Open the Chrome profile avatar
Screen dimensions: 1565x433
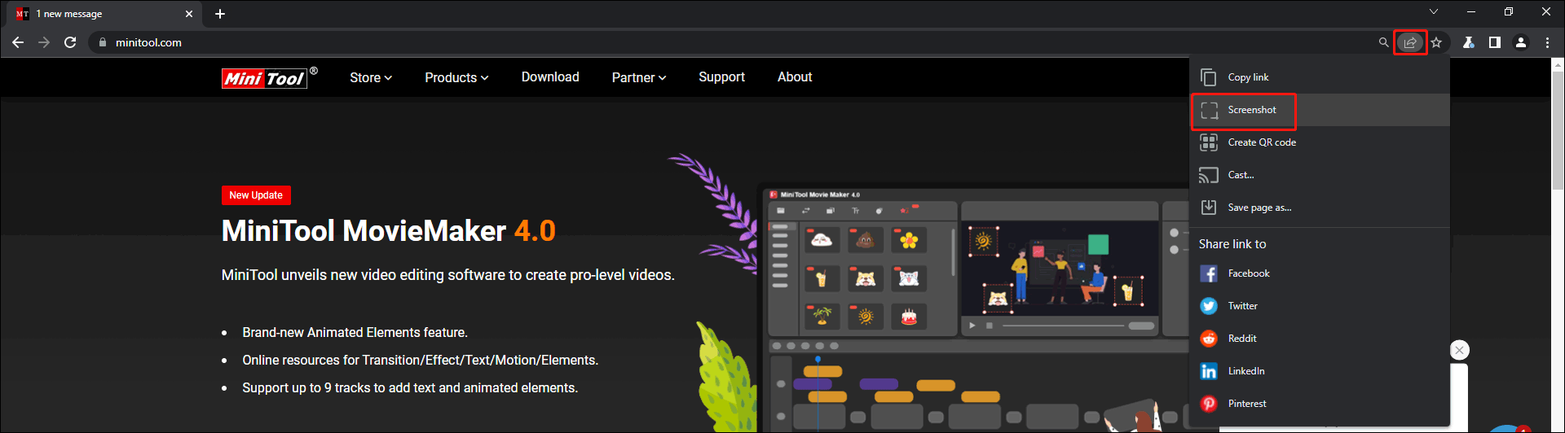(1520, 42)
